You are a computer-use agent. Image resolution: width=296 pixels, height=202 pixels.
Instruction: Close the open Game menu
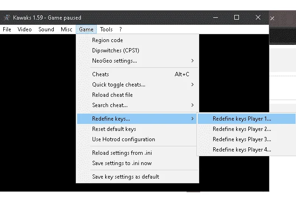[86, 29]
